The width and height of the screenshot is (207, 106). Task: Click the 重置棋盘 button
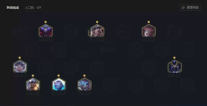pos(190,7)
